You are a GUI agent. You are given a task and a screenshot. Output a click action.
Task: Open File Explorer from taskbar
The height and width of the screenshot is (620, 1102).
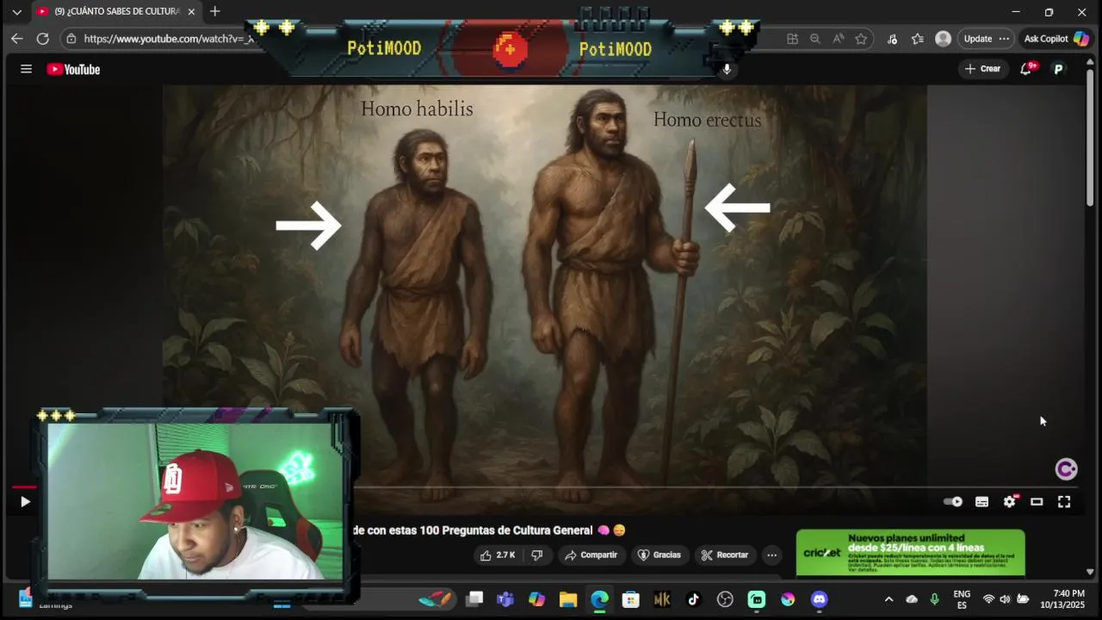[x=568, y=599]
